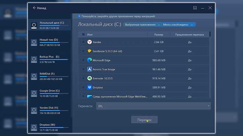Tick the Microsoft Edge checkbox
The width and height of the screenshot is (243, 136).
[x=83, y=60]
